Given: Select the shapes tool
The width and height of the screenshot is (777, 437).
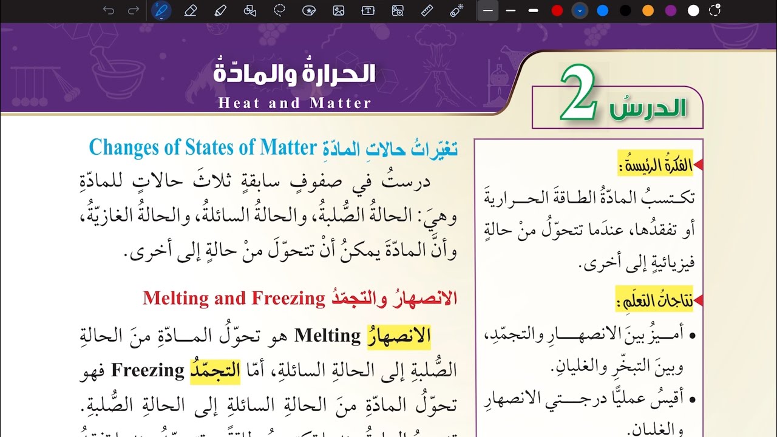Looking at the screenshot, I should 249,10.
